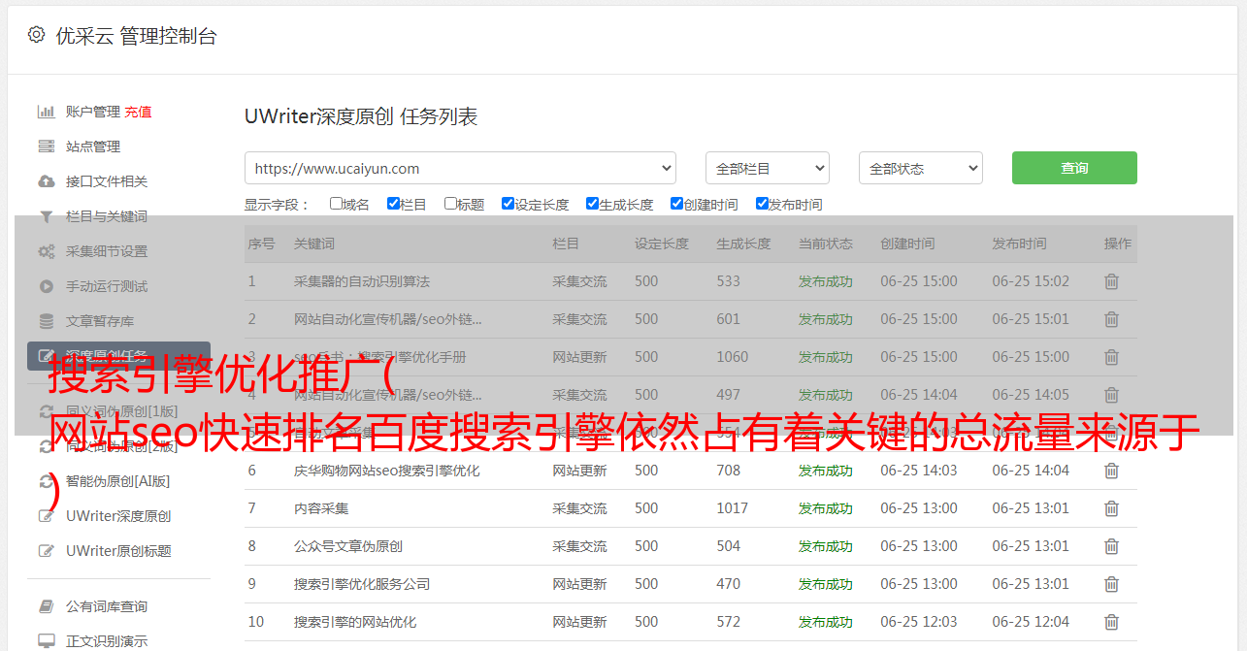
Task: Delete row 7 内容采集 task
Action: pyautogui.click(x=1112, y=508)
